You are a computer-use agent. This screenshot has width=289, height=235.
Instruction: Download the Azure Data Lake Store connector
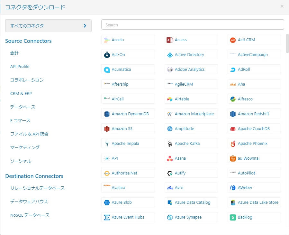tap(254, 202)
